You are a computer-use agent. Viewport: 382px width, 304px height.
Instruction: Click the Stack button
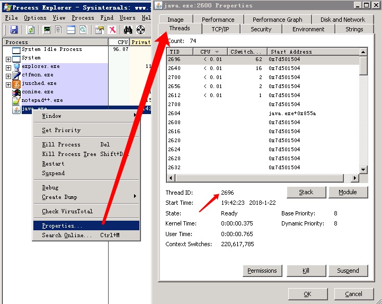click(x=306, y=192)
